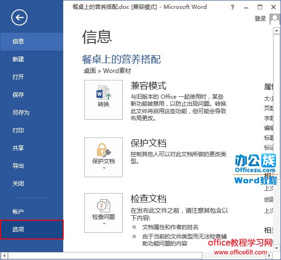Click the vertical scrollbar down arrow

click(276, 248)
